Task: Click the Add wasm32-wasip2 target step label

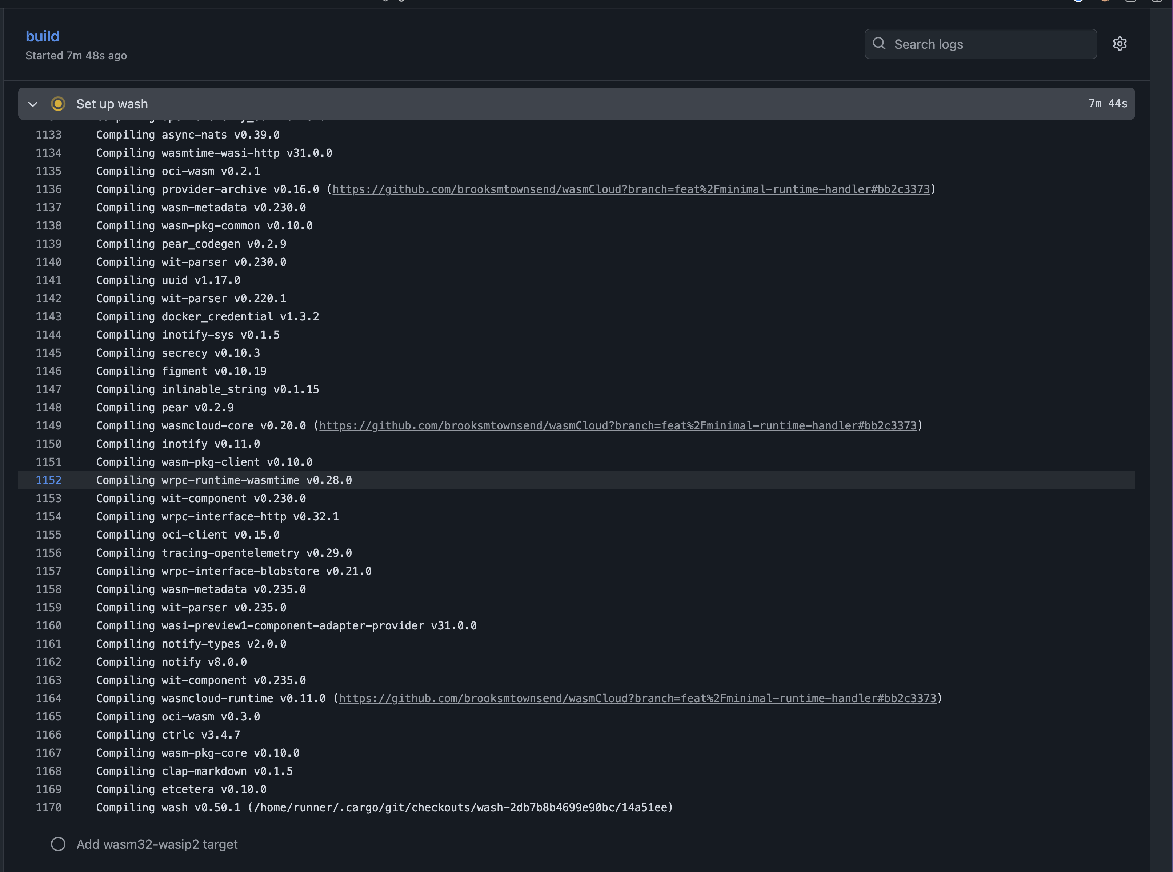Action: [x=157, y=844]
